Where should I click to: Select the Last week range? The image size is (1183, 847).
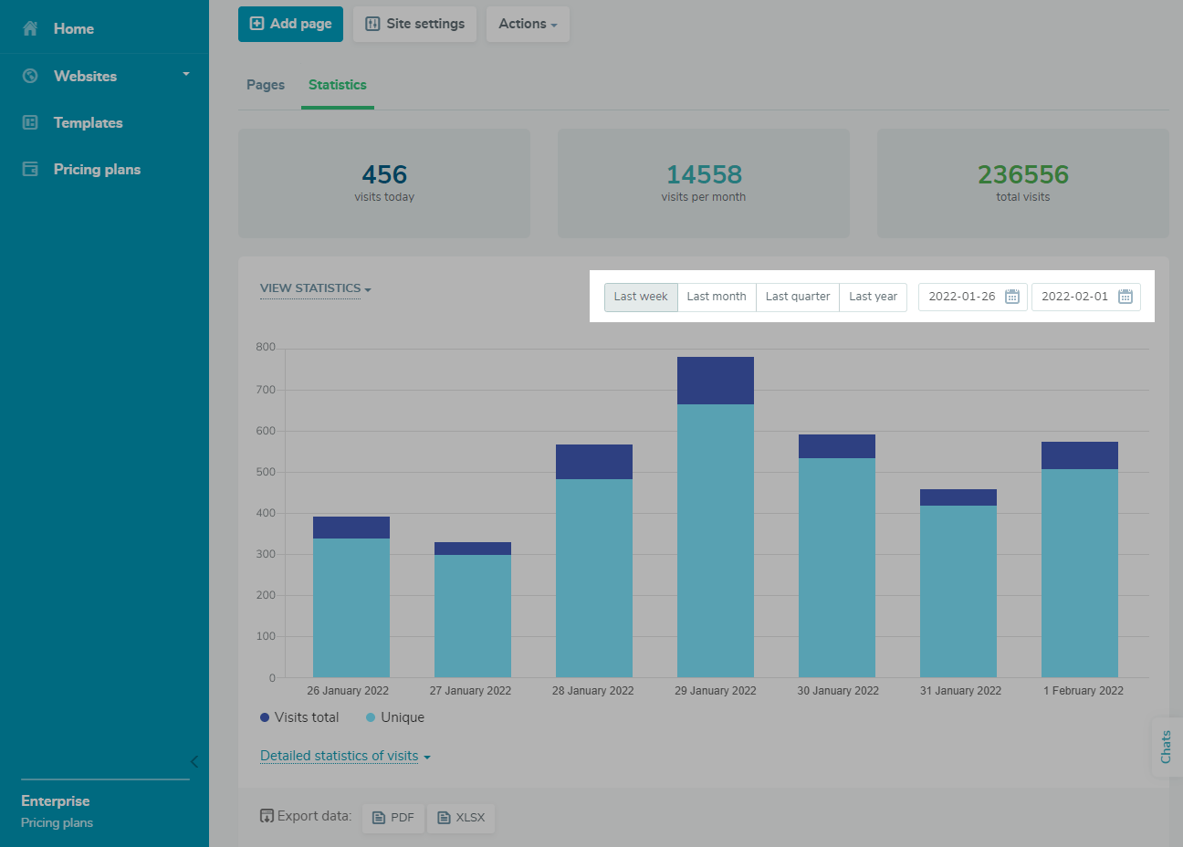(x=641, y=297)
